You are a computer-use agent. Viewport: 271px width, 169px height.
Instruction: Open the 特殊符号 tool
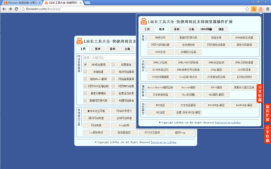tap(160, 38)
